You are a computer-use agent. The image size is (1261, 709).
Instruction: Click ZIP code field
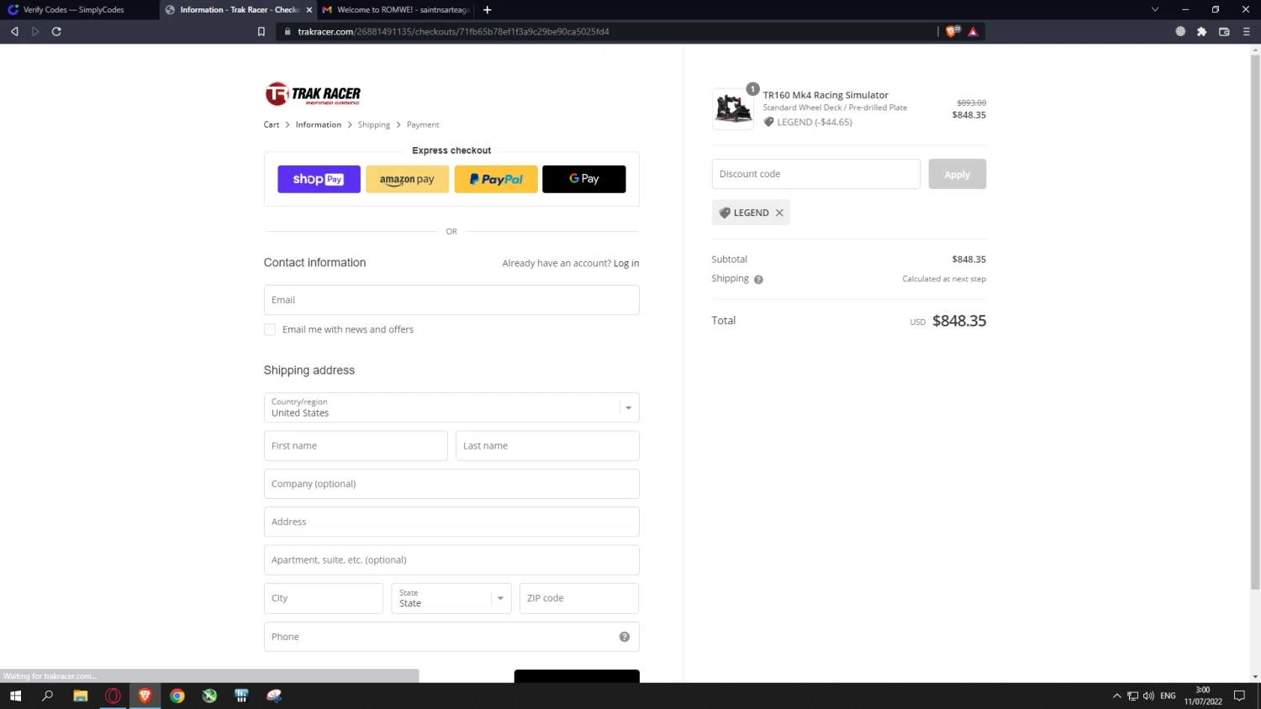(x=579, y=598)
